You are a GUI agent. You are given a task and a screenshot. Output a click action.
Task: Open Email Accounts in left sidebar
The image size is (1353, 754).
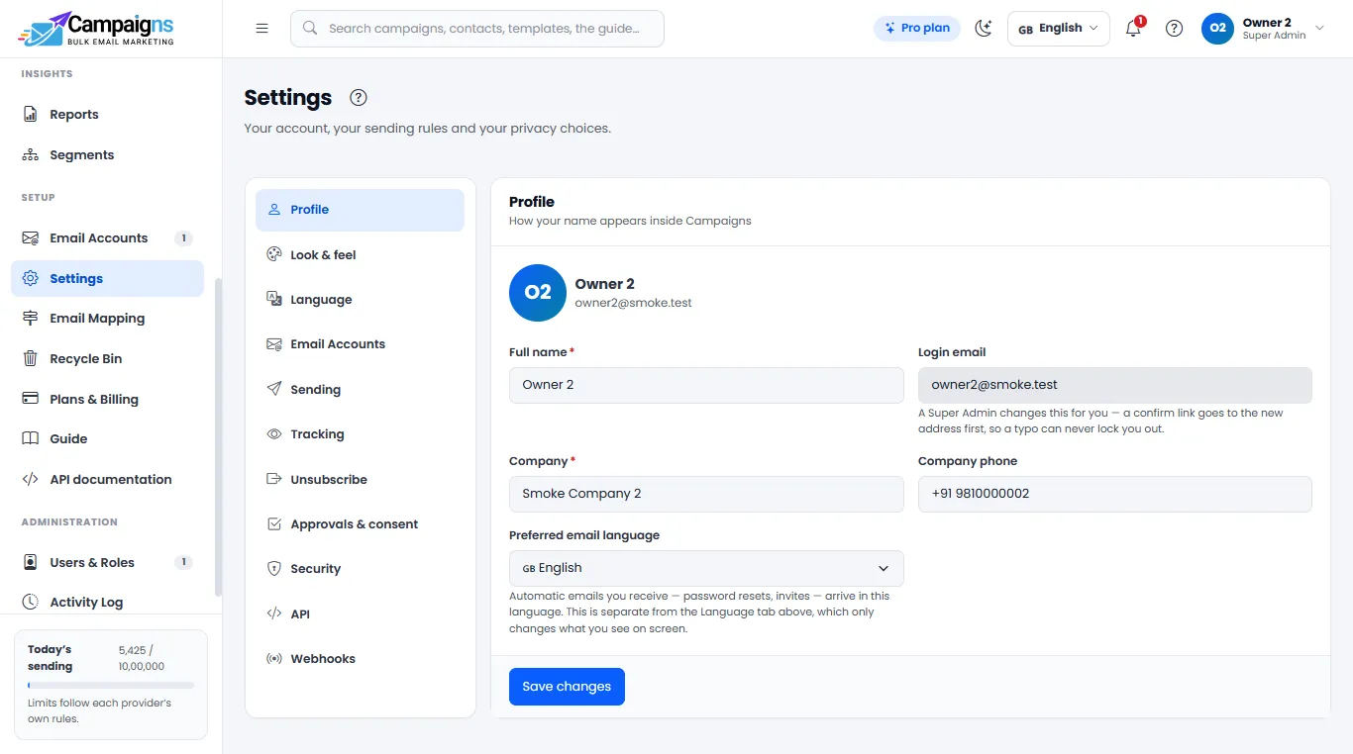107,238
